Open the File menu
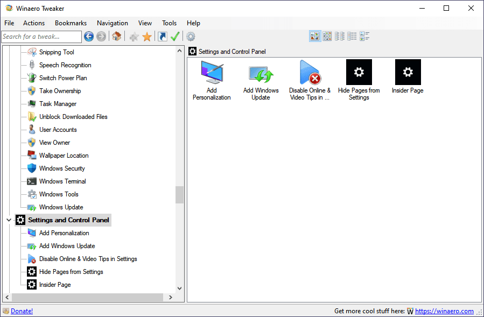The image size is (484, 317). pos(9,23)
